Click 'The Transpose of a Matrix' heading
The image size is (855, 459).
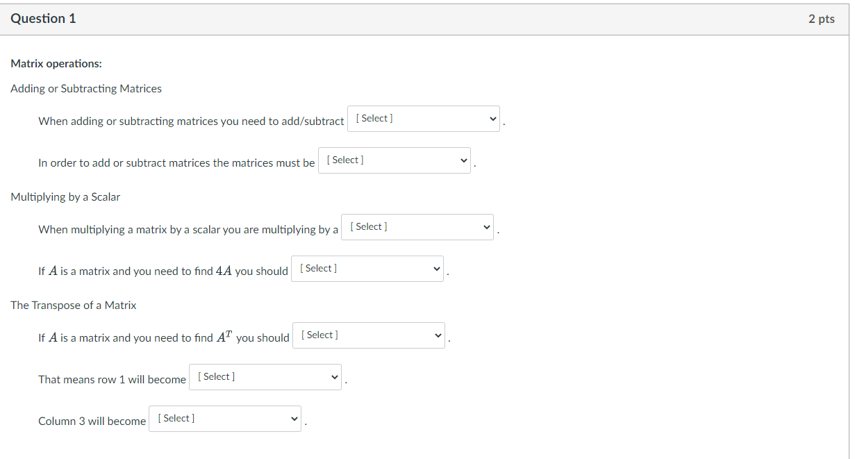(x=74, y=306)
